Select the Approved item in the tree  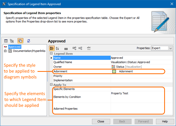[14, 47]
